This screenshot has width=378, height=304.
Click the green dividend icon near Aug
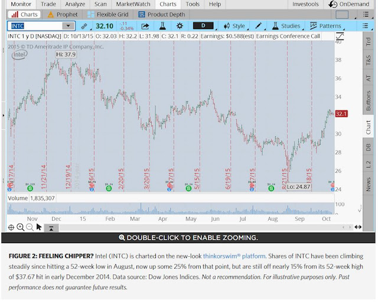pos(271,188)
